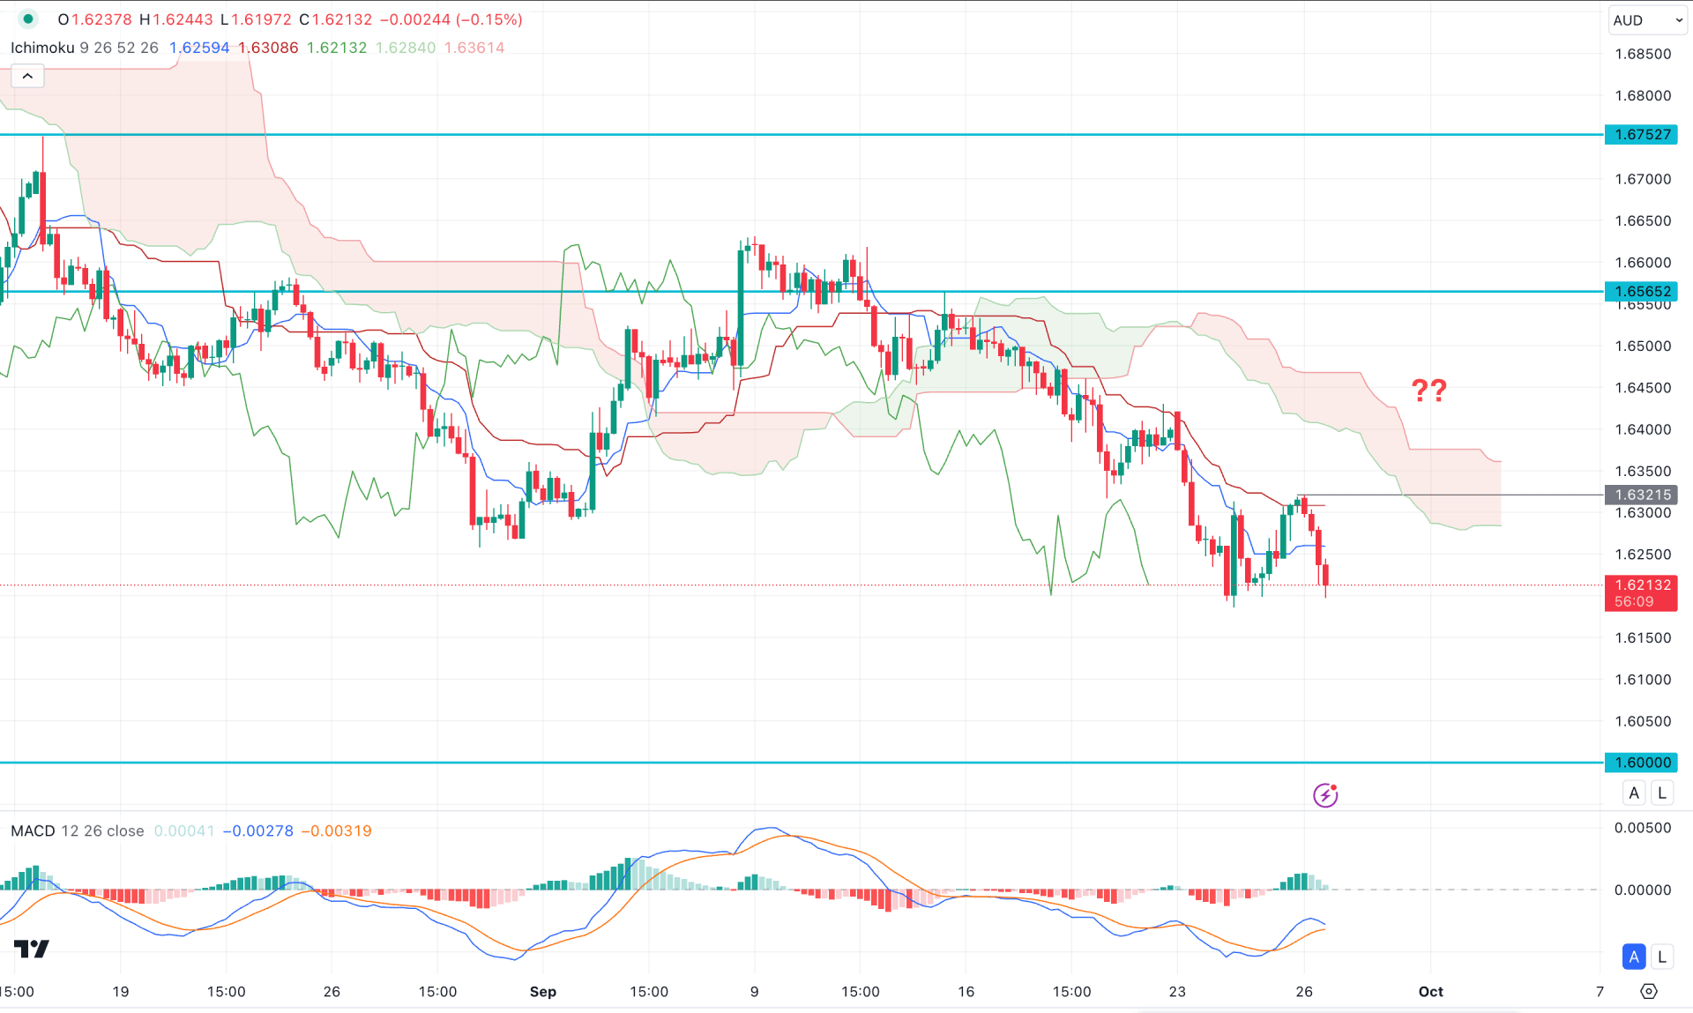The height and width of the screenshot is (1013, 1693).
Task: Click the 19 date label on time axis
Action: click(x=121, y=991)
